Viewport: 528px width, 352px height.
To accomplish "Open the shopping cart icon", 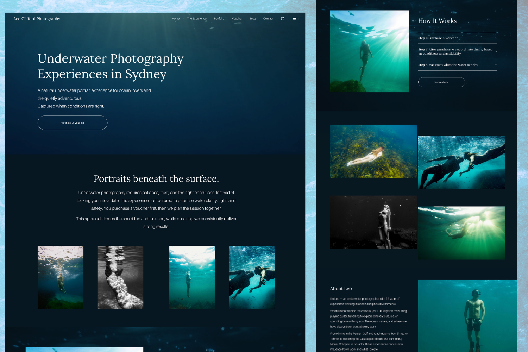I will [294, 19].
